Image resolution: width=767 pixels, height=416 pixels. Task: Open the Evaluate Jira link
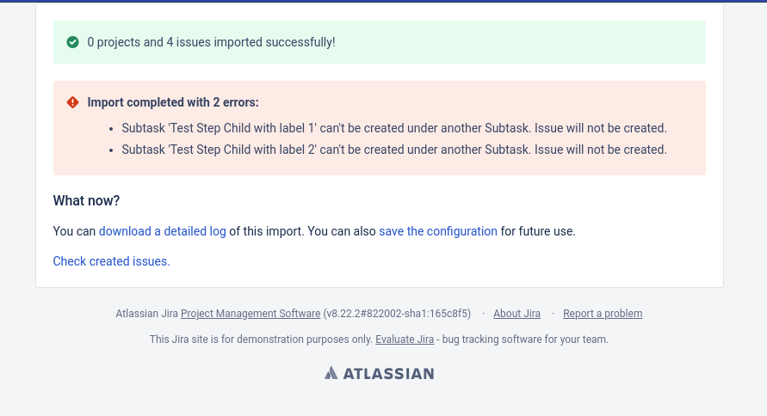pos(405,340)
